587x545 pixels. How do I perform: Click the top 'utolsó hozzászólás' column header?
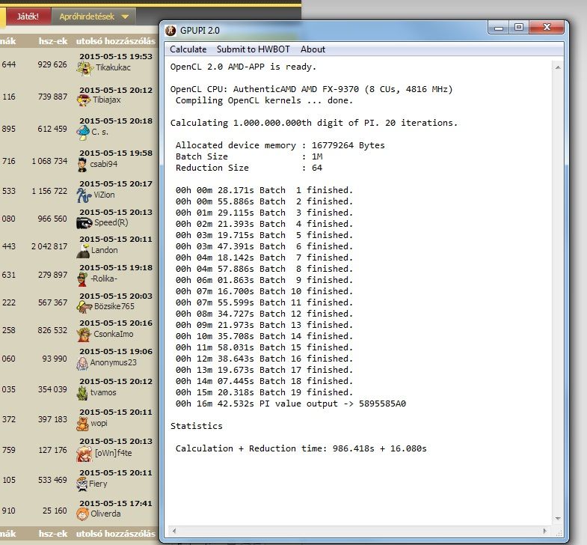tap(116, 41)
